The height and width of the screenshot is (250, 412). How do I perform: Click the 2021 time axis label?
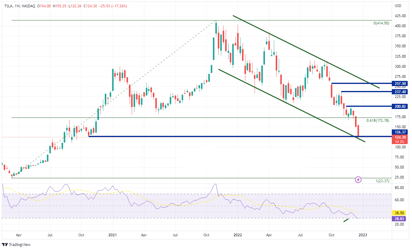coord(113,235)
